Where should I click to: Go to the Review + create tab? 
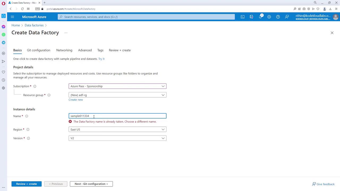pos(120,50)
